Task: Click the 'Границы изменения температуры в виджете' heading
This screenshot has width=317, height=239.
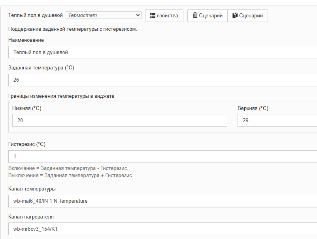Action: (x=61, y=96)
